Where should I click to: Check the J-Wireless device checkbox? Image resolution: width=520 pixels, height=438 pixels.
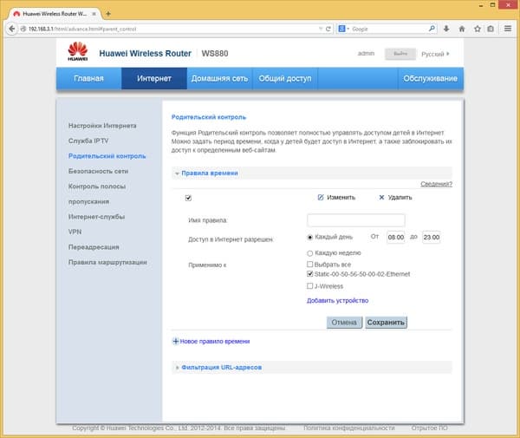coord(309,285)
